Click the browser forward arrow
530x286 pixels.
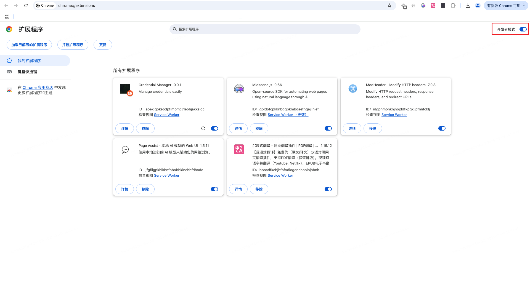[x=16, y=6]
